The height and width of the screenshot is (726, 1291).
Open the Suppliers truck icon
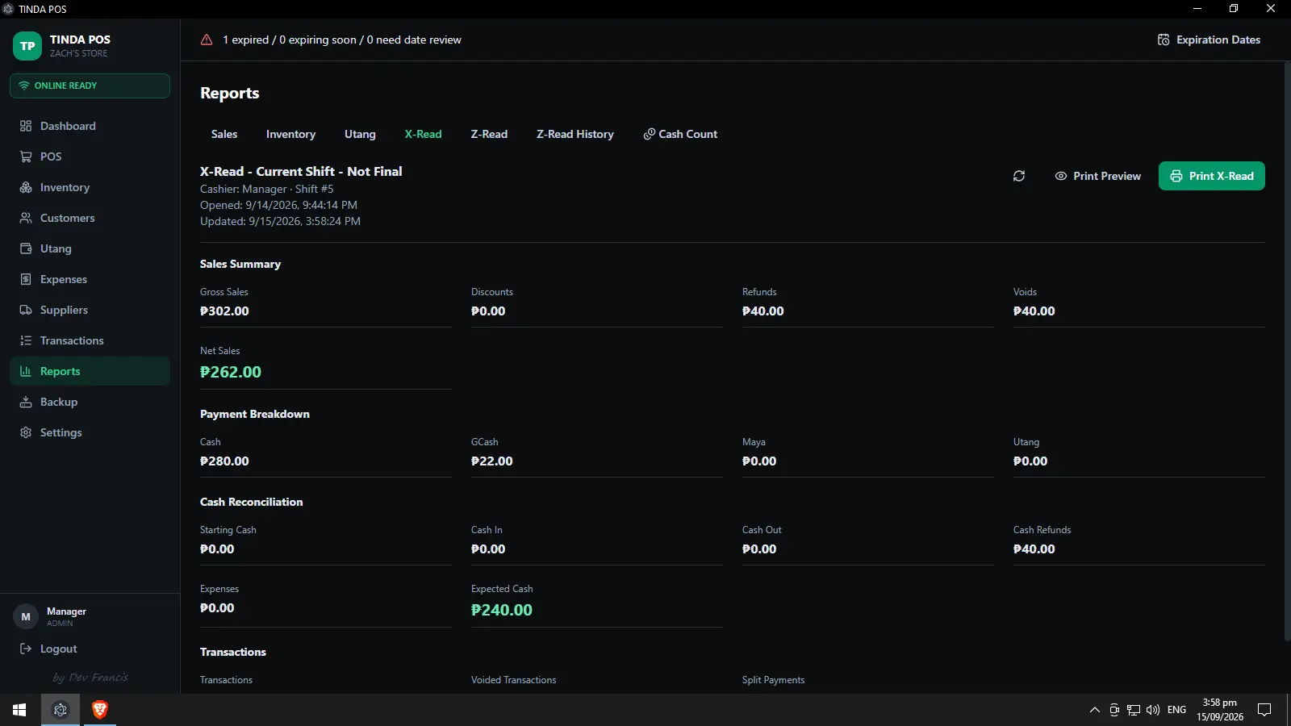tap(26, 310)
